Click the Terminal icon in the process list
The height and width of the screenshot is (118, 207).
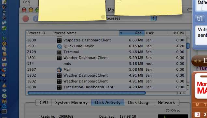coord(59,52)
